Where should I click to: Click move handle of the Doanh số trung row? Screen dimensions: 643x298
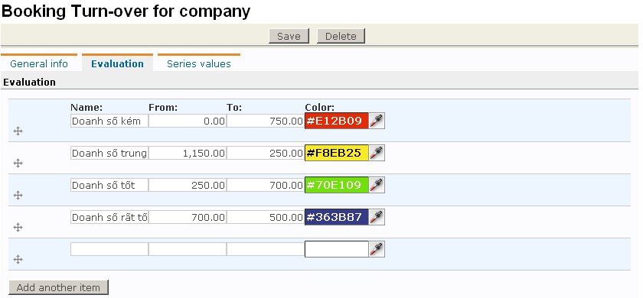click(x=18, y=164)
